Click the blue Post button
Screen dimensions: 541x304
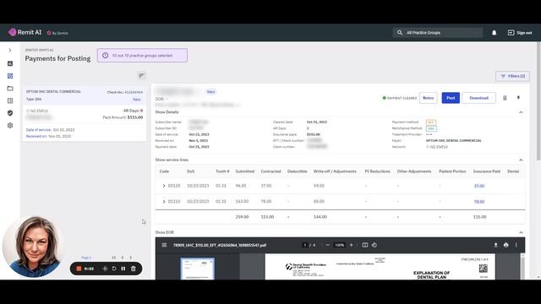(x=451, y=98)
